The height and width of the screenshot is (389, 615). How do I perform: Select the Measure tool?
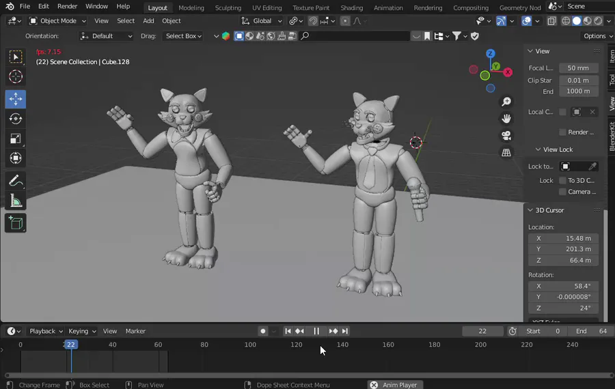point(16,201)
